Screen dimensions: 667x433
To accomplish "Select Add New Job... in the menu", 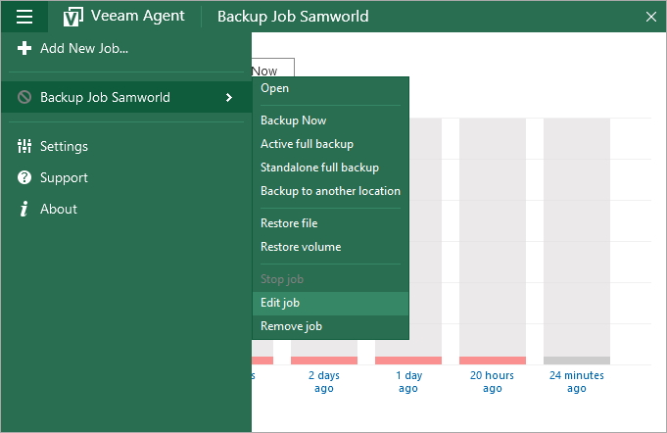I will 126,48.
